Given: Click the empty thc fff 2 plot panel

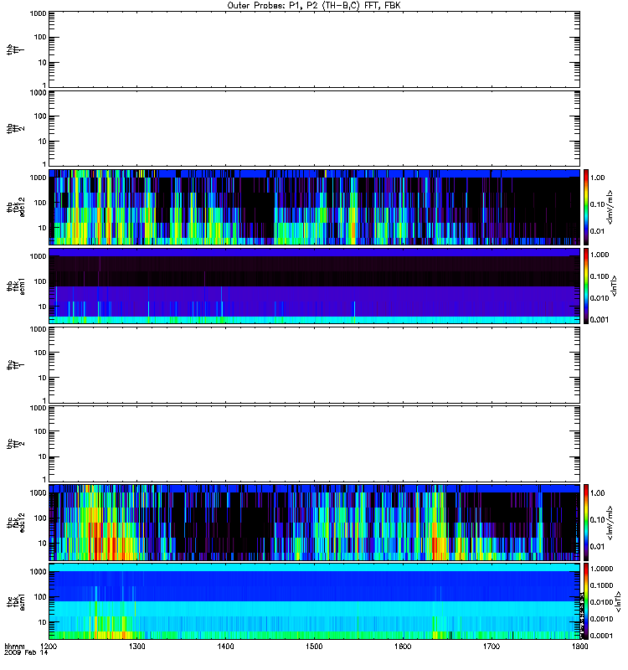Looking at the screenshot, I should point(315,444).
